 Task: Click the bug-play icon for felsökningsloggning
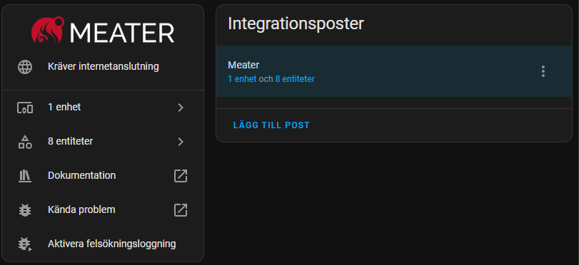tap(25, 244)
